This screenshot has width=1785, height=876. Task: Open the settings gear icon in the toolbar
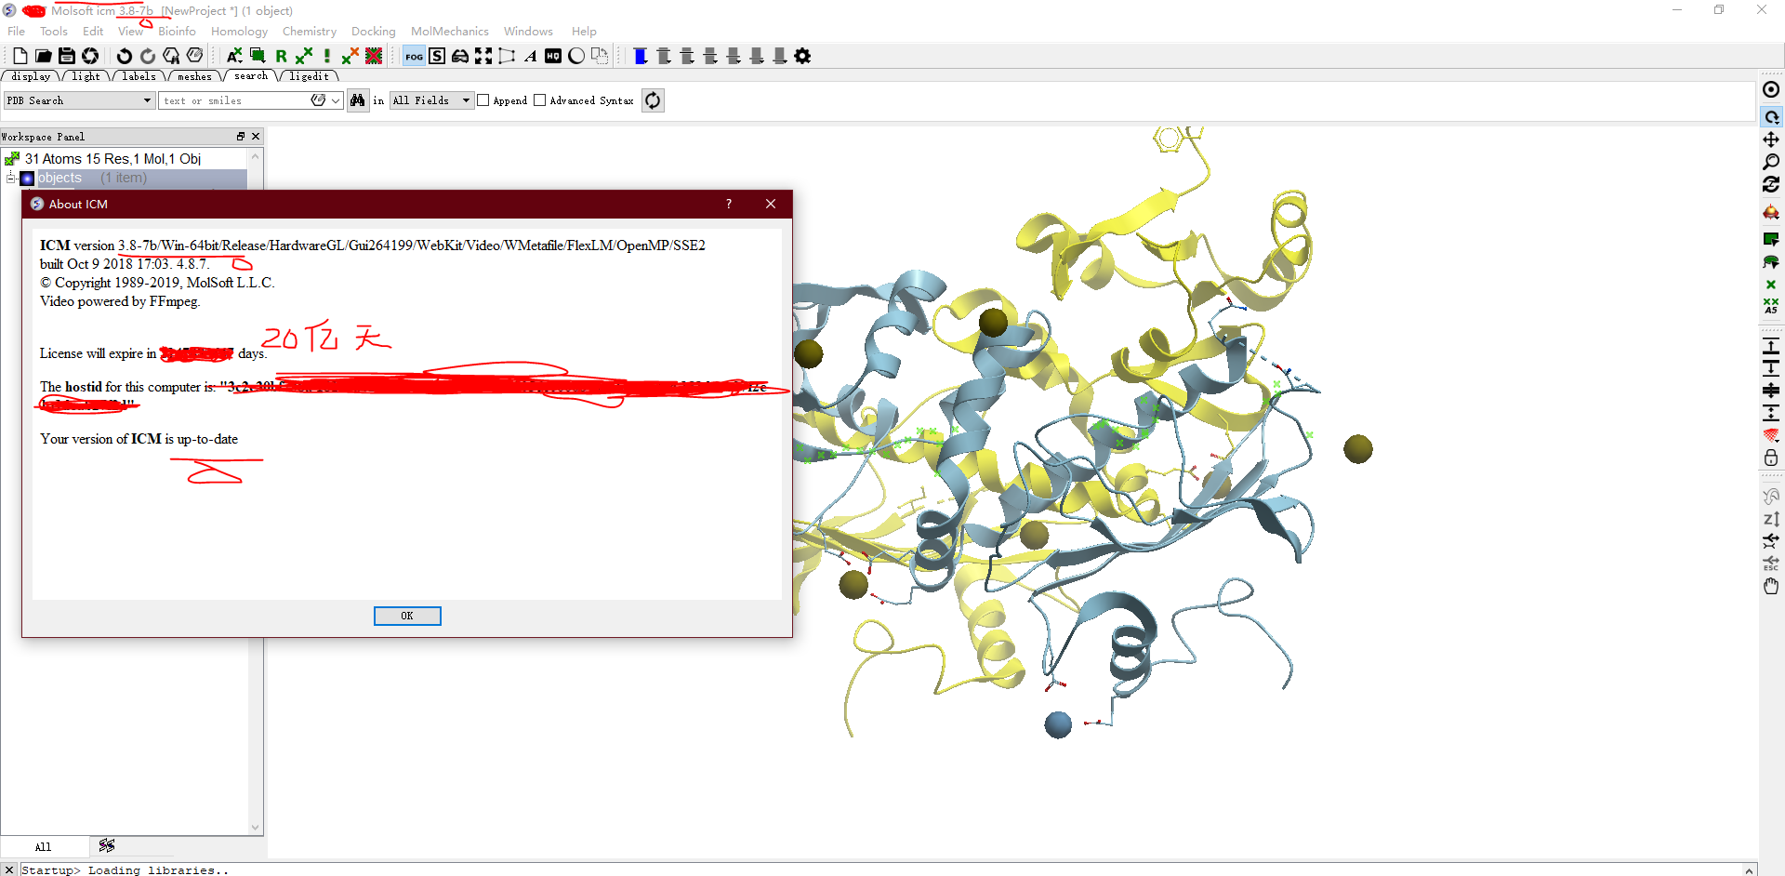click(803, 56)
